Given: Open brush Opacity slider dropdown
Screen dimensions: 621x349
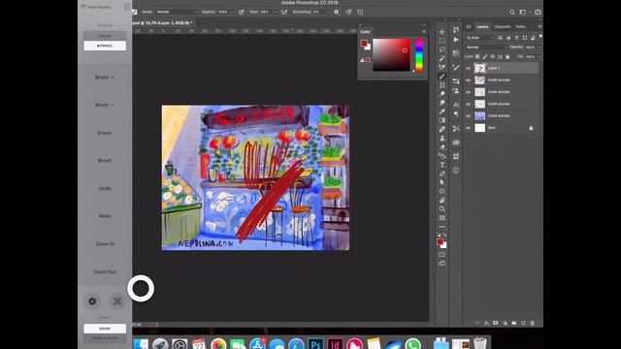Looking at the screenshot, I should point(232,12).
